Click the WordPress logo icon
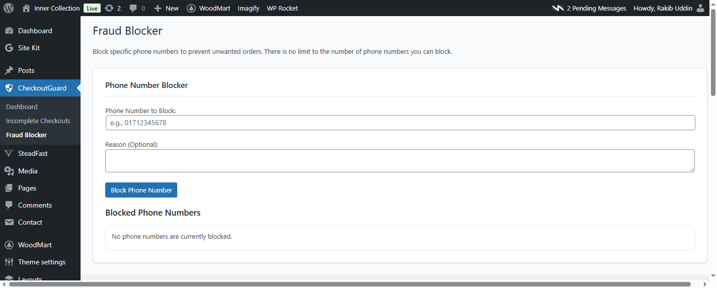 point(9,8)
